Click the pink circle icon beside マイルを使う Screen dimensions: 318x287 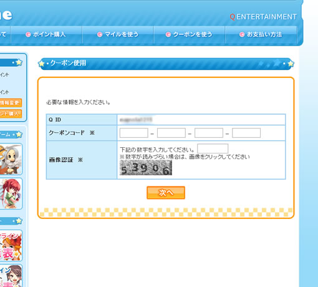pyautogui.click(x=100, y=34)
